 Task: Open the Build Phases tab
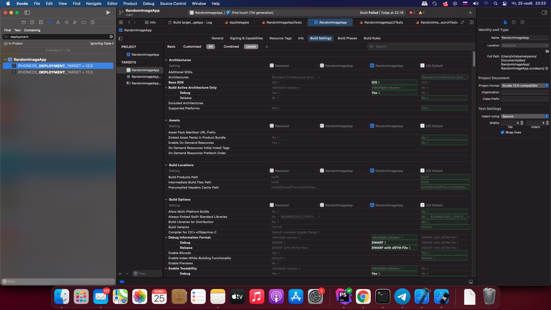[347, 38]
